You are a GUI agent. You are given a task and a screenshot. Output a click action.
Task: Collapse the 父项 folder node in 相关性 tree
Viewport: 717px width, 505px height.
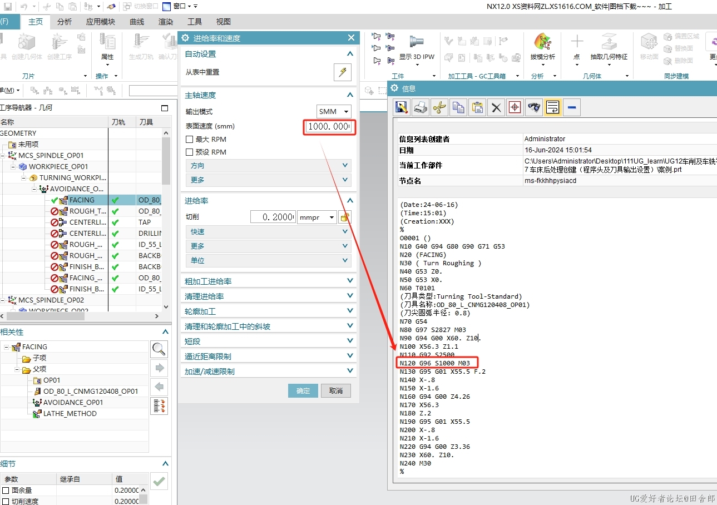17,369
